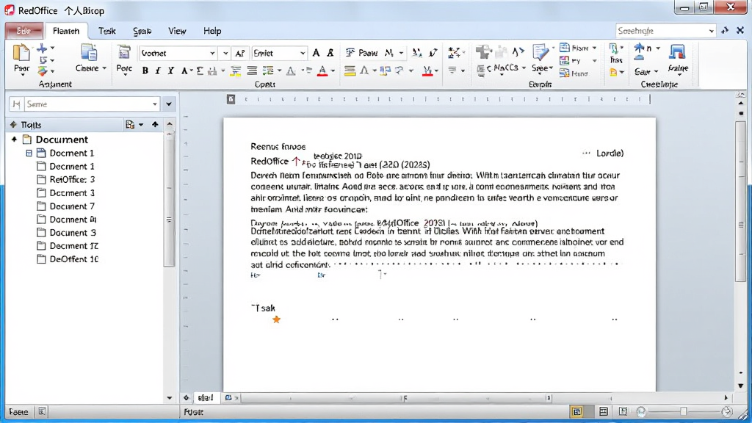
Task: Open the Saer dropdown
Action: 657,72
